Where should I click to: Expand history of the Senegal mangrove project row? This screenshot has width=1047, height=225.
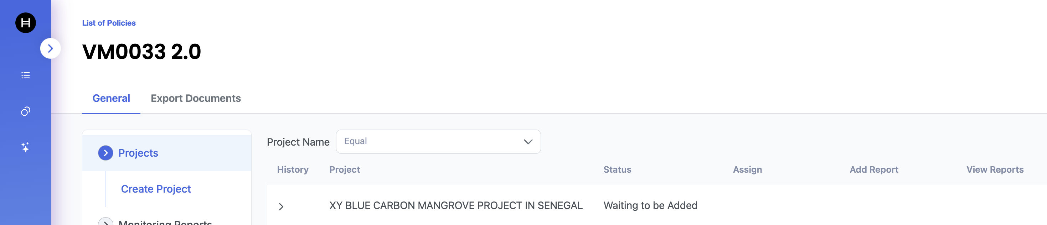281,206
